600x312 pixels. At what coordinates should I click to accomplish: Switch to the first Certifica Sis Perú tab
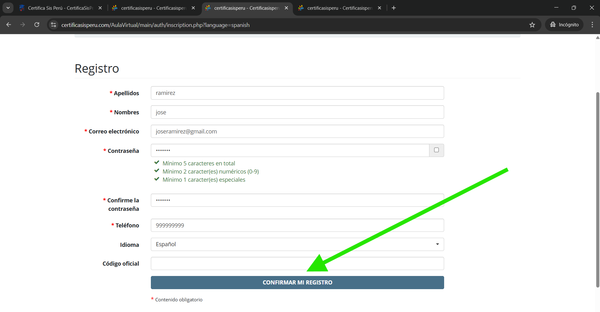click(x=59, y=8)
